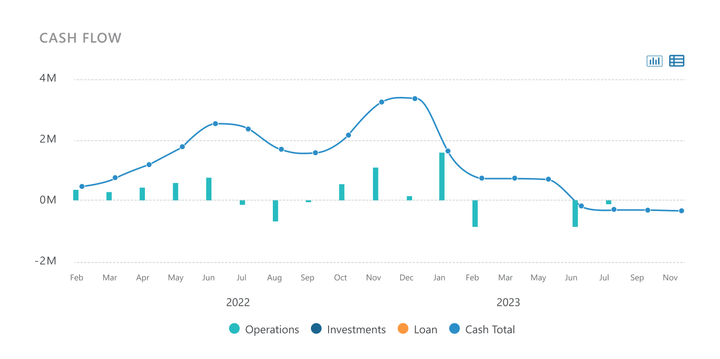This screenshot has width=720, height=359.
Task: Click the negative Operations bar for Aug 2022
Action: click(x=275, y=211)
